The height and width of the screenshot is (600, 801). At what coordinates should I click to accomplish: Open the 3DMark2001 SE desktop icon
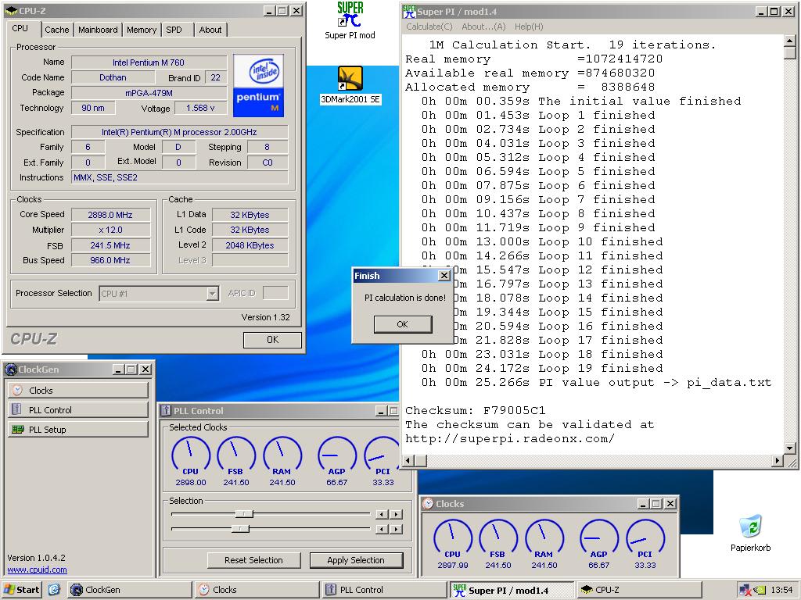(350, 79)
